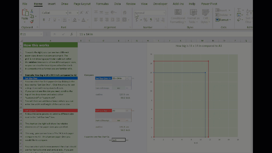
Task: Increase decimal places
Action: pyautogui.click(x=157, y=20)
